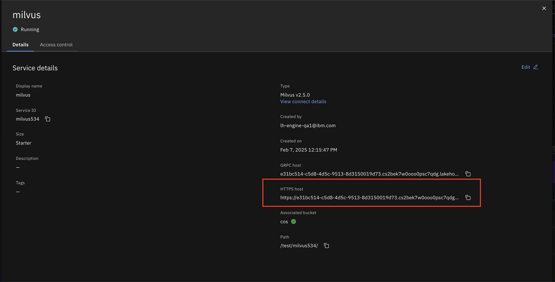This screenshot has width=555, height=282.
Task: Select the Details tab
Action: point(20,44)
